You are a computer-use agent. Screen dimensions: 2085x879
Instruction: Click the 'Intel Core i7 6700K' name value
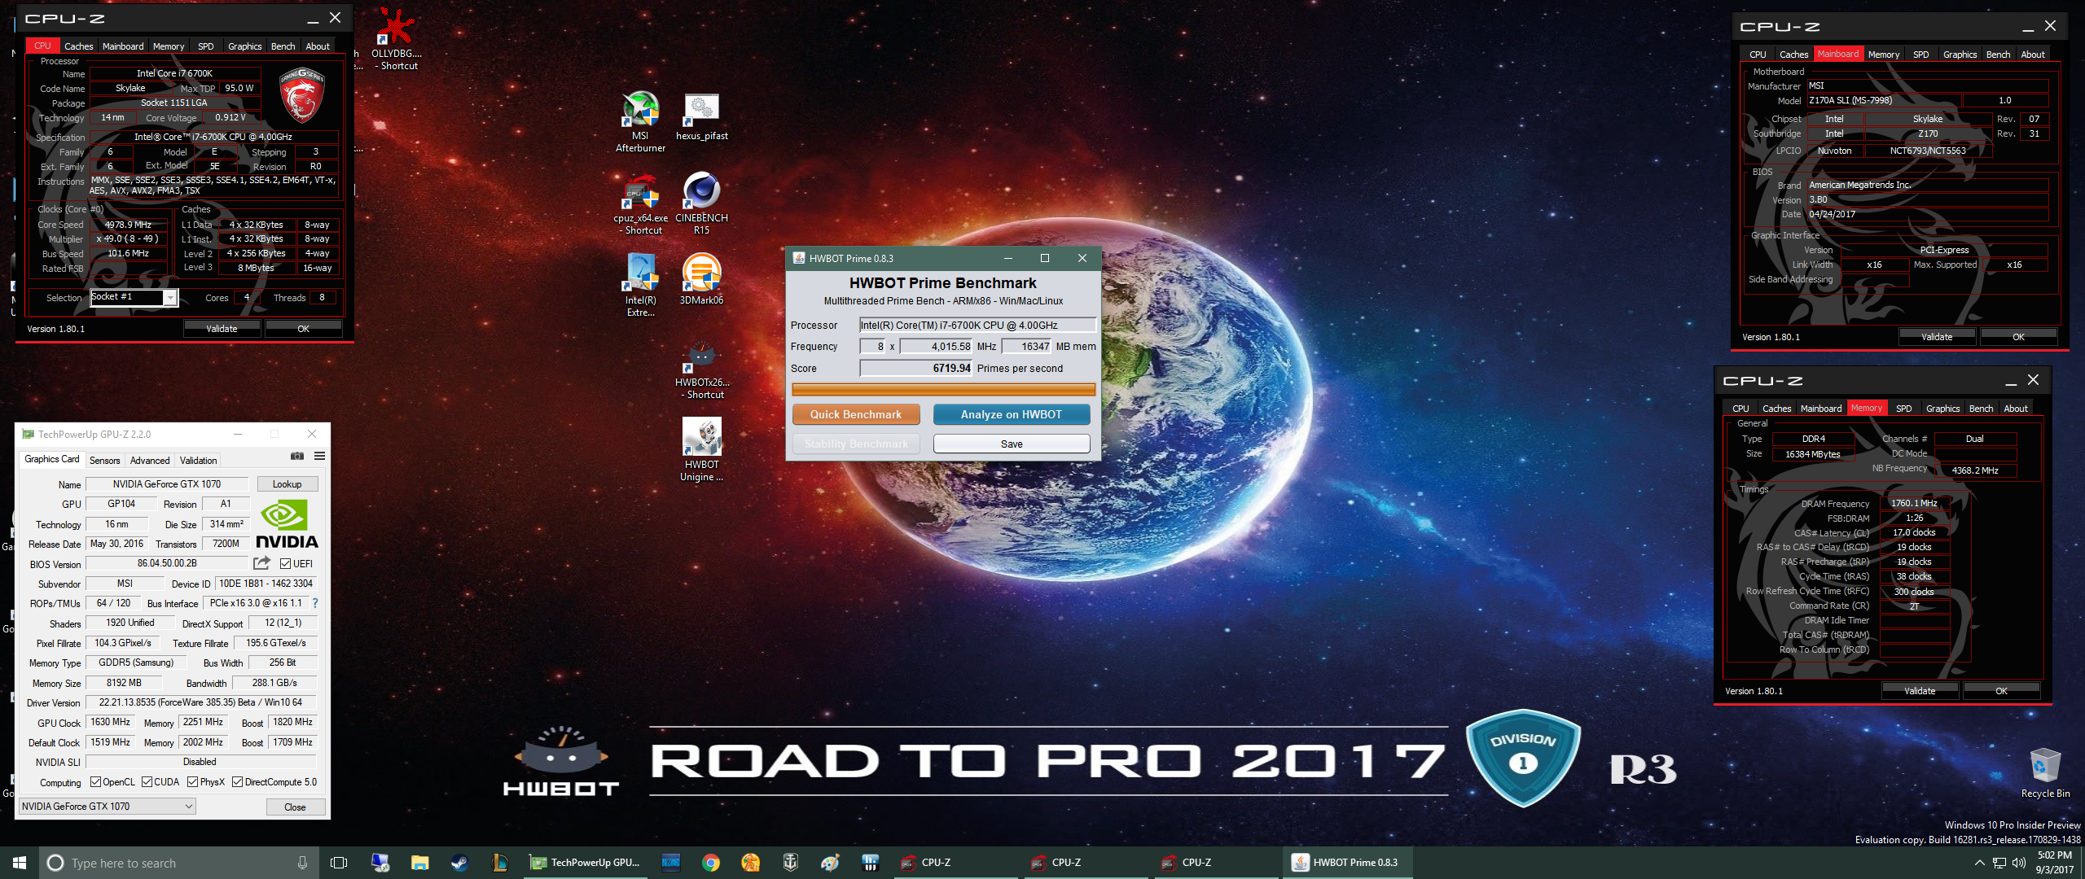(174, 73)
